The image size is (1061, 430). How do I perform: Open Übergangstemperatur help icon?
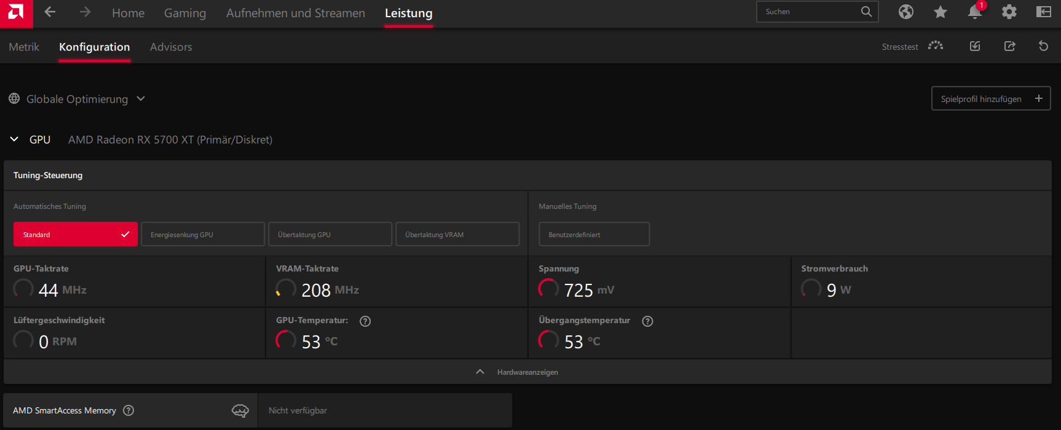pyautogui.click(x=647, y=321)
